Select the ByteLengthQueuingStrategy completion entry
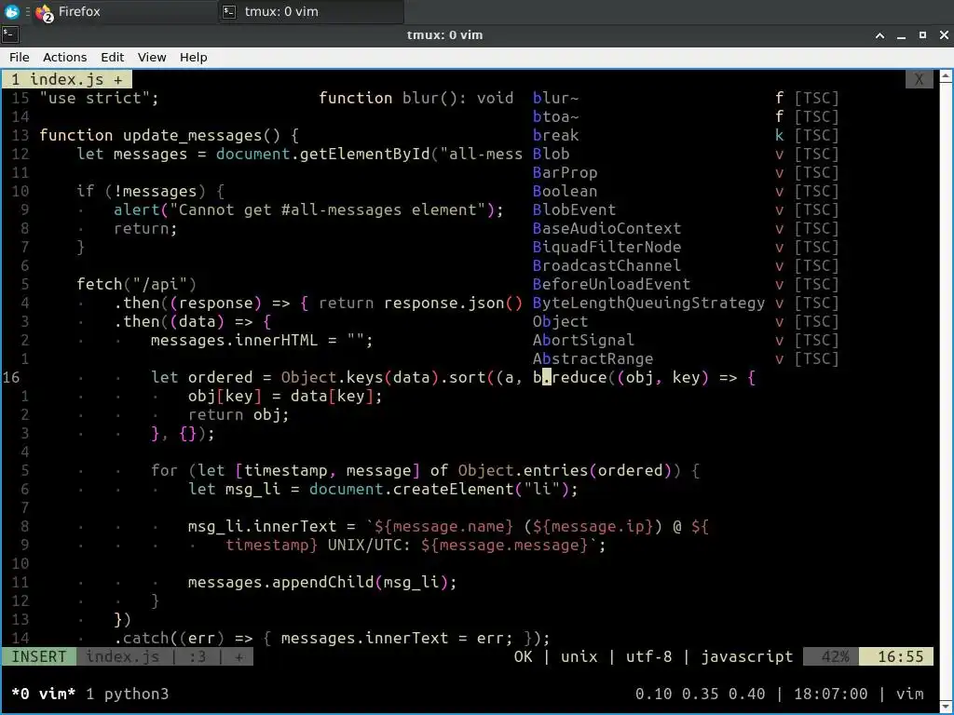Image resolution: width=954 pixels, height=715 pixels. pos(685,303)
